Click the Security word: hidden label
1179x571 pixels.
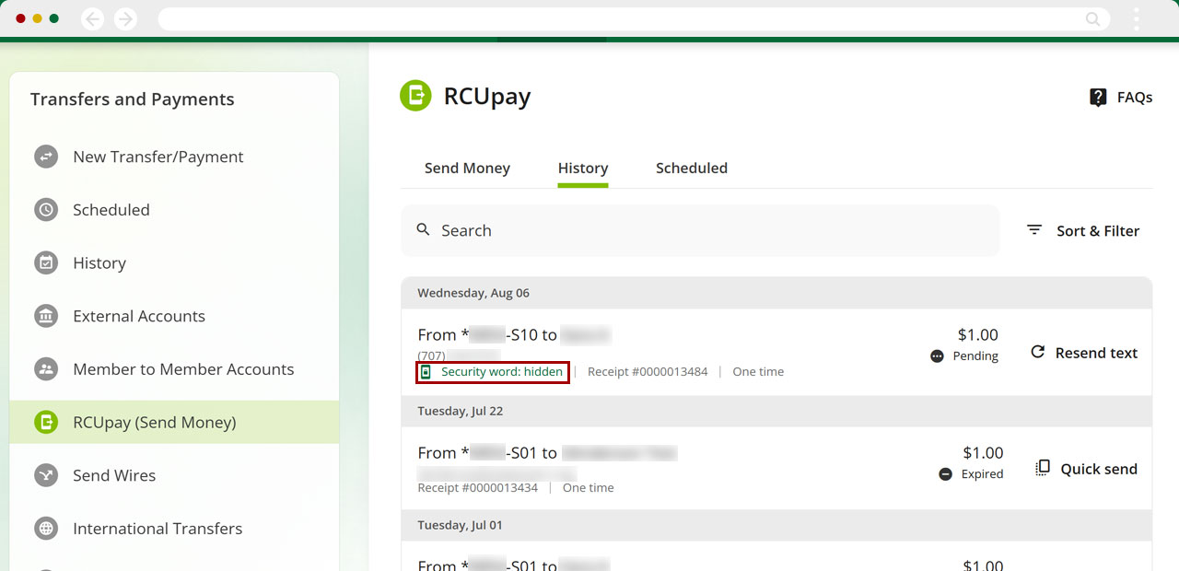tap(502, 372)
